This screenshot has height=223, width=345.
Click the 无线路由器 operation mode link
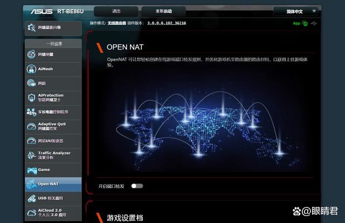point(119,24)
